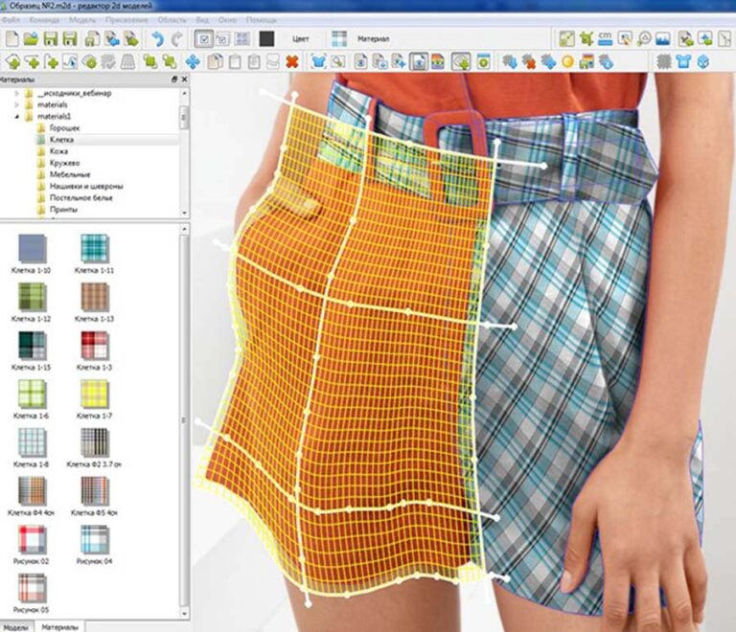The width and height of the screenshot is (736, 632).
Task: Select the Клетка 1-11 material thumbnail
Action: pyautogui.click(x=95, y=248)
